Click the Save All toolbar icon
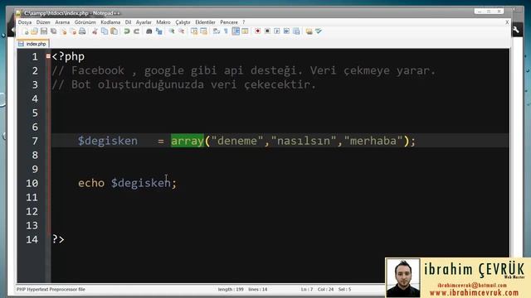The image size is (531, 298). tap(53, 31)
